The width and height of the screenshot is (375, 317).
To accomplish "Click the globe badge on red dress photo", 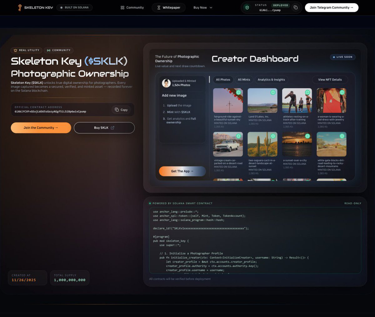I will coord(342,93).
